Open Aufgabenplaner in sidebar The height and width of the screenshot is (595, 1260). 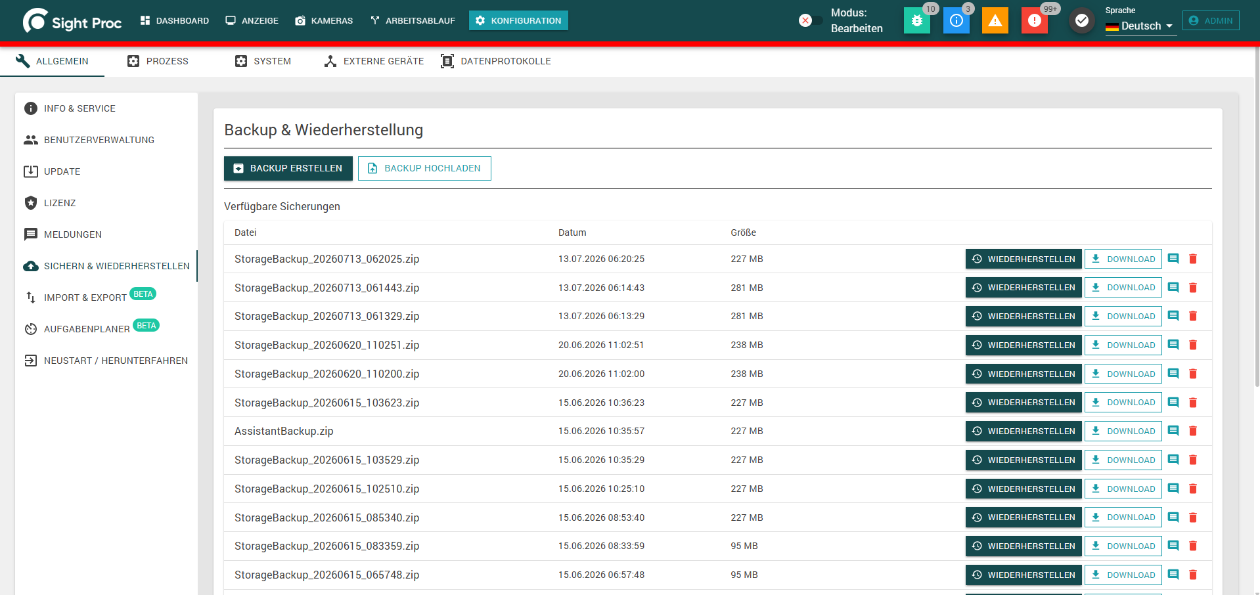click(x=106, y=328)
